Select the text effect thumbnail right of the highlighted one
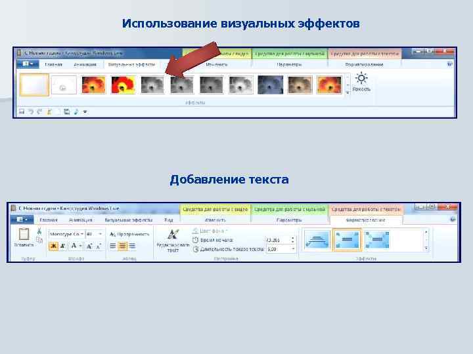The image size is (473, 354). [377, 240]
